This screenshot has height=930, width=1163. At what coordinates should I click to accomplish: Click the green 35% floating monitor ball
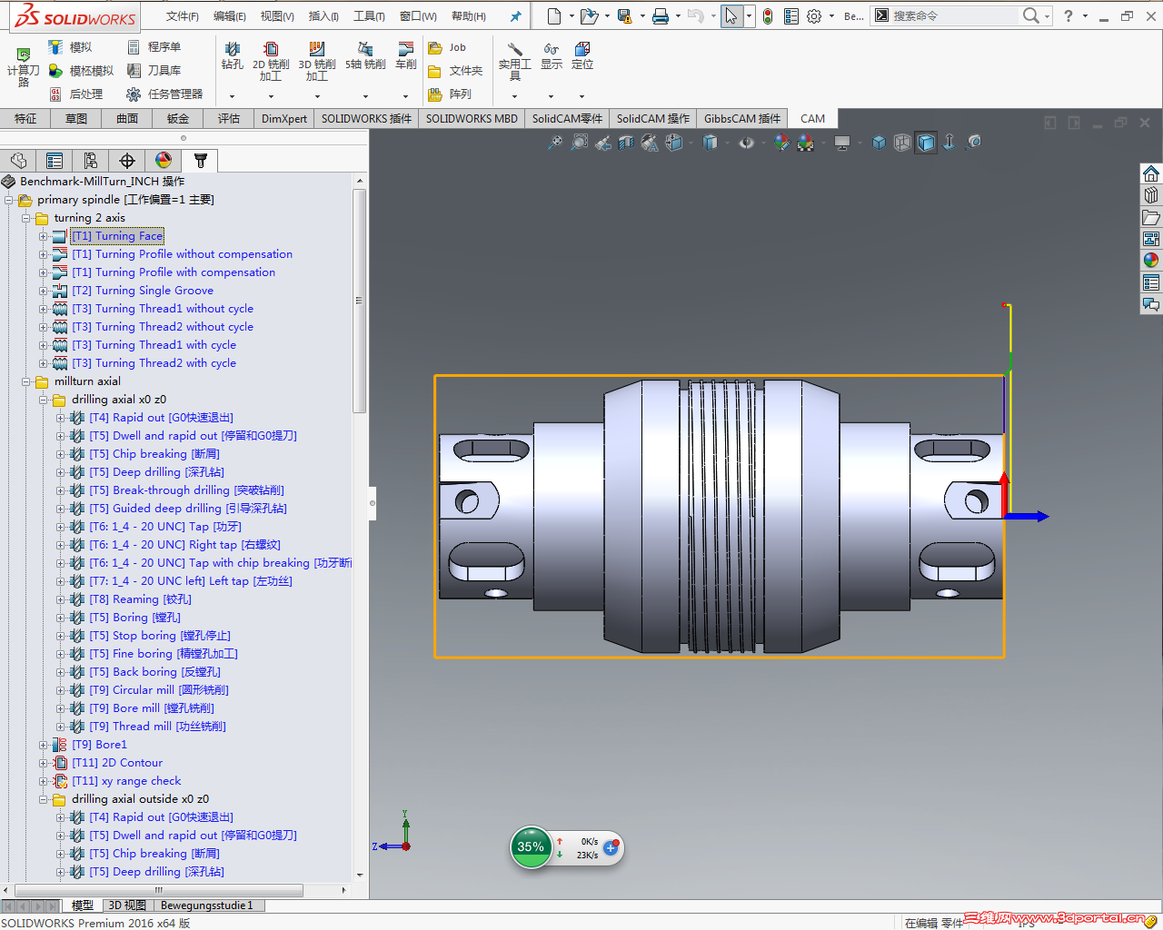pyautogui.click(x=532, y=847)
